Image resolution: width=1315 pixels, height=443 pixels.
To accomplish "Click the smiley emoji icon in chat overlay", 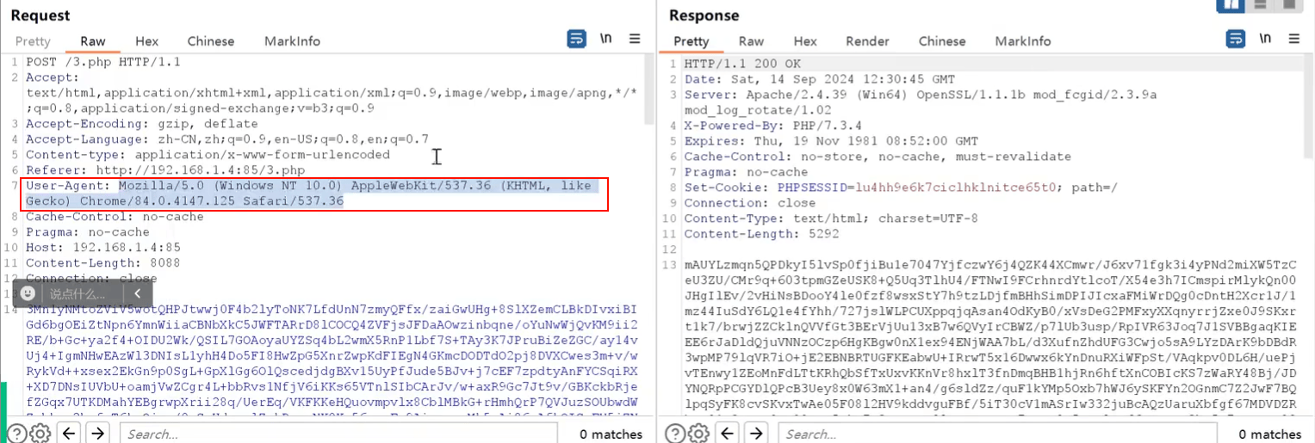I will [28, 293].
